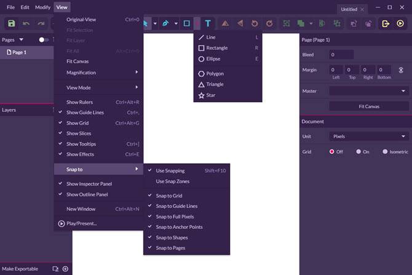Select the Pen tool in the toolbar
This screenshot has width=412, height=275.
(165, 23)
